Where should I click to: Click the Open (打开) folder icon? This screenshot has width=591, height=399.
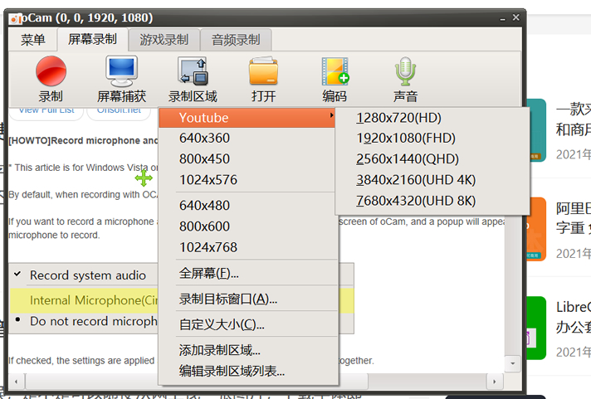point(263,71)
